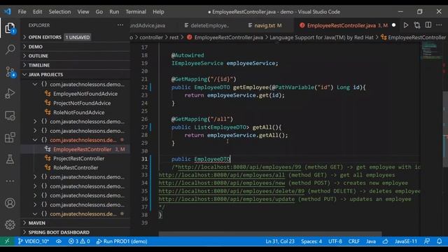Open the Extensions view icon
The width and height of the screenshot is (448, 252).
[10, 137]
